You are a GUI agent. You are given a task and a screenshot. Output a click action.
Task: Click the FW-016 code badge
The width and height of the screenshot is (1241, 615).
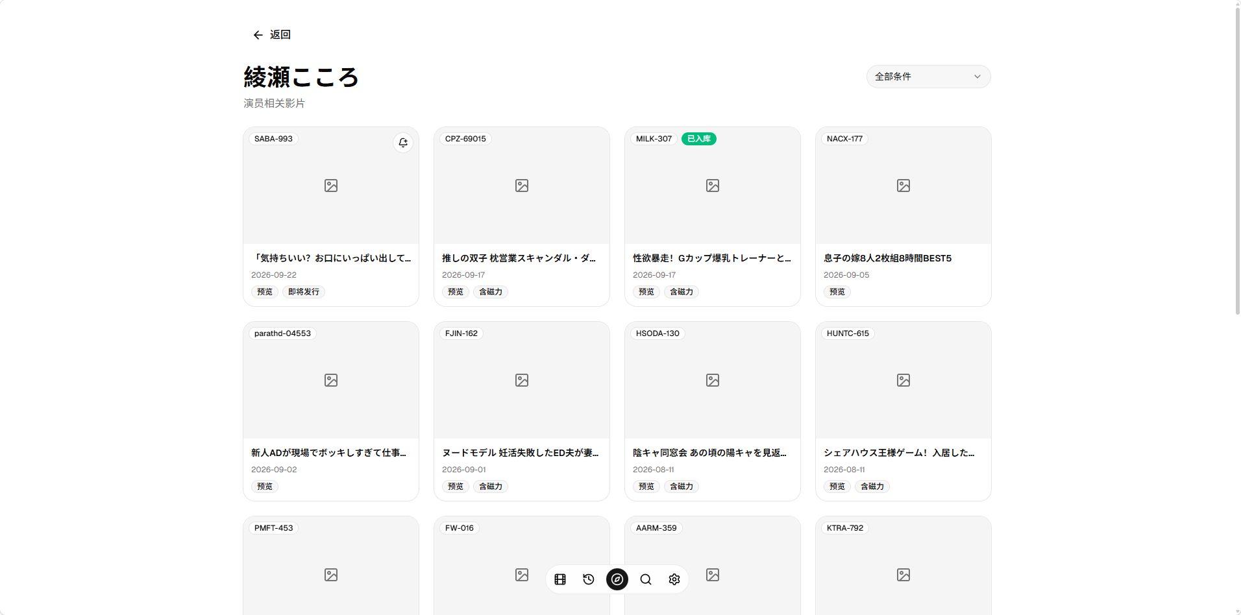pyautogui.click(x=460, y=528)
